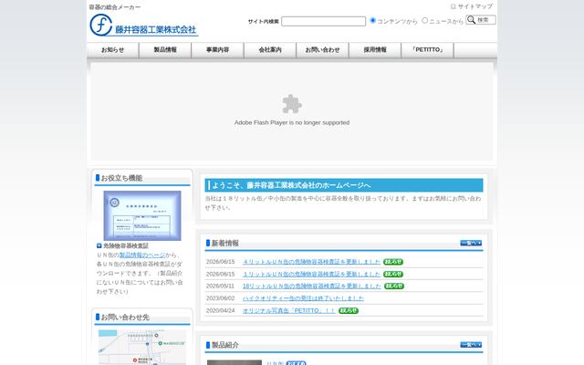Screen dimensions: 584x365
Task: Click the お知らせ badge on the 18リットル row
Action: (x=394, y=286)
